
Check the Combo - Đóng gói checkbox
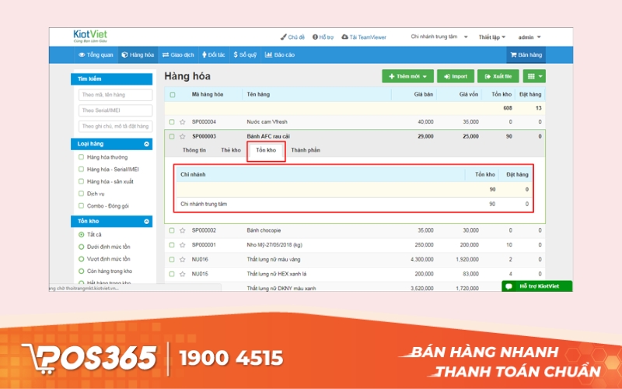(82, 206)
